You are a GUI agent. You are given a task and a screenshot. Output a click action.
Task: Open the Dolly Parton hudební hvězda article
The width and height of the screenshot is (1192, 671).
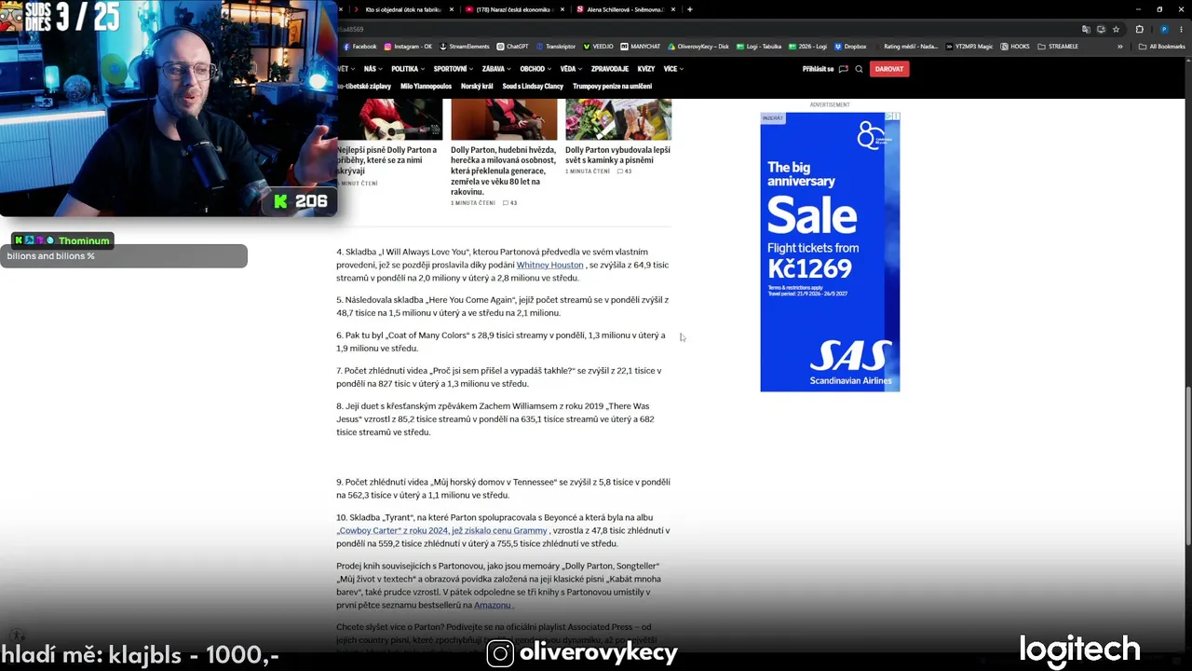504,171
